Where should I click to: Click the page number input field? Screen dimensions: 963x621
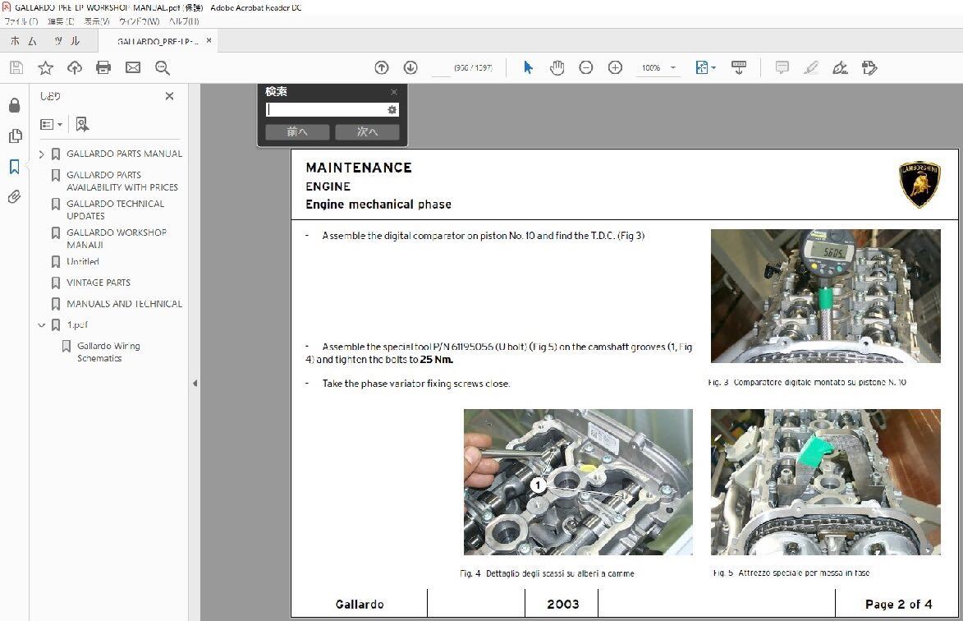click(441, 67)
